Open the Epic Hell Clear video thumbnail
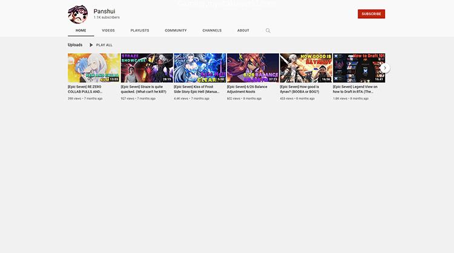The image size is (454, 253). 200,68
